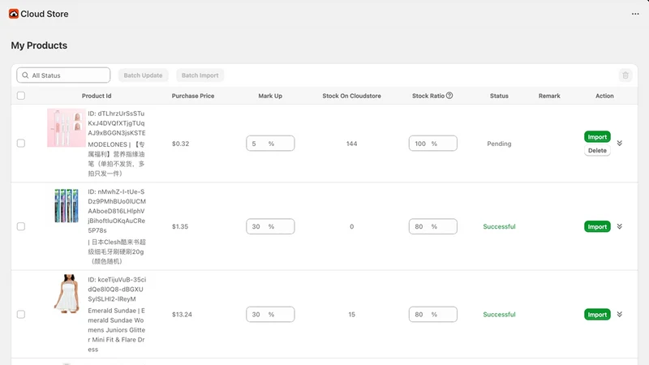The width and height of the screenshot is (649, 365).
Task: Click Successful status in Emerald Sundae row
Action: point(499,315)
